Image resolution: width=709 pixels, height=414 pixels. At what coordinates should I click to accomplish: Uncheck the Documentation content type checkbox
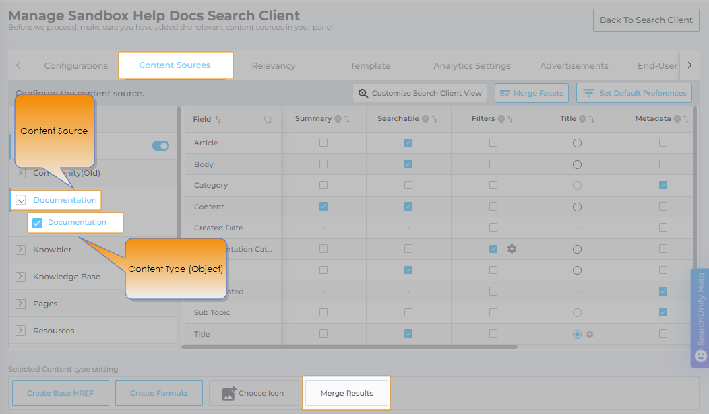pyautogui.click(x=38, y=223)
